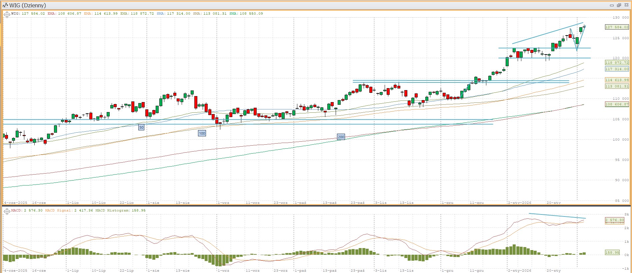Image resolution: width=632 pixels, height=273 pixels.
Task: Click the 118 872.72 value tag on the price axis
Action: coord(617,63)
